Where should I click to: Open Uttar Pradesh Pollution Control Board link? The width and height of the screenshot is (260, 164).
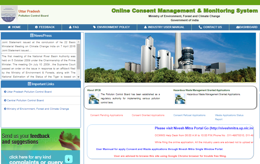(29, 92)
